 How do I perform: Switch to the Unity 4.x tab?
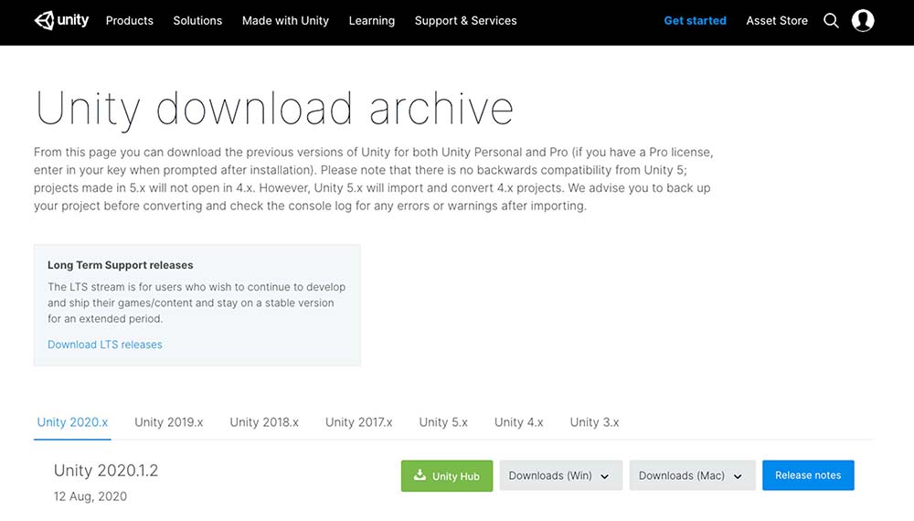coord(519,422)
